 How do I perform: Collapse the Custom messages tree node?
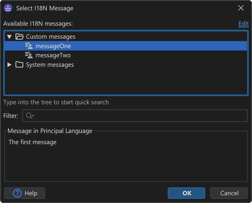(9, 37)
